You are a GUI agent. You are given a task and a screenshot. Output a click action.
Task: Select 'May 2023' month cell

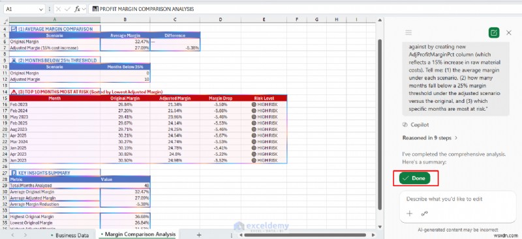click(55, 117)
